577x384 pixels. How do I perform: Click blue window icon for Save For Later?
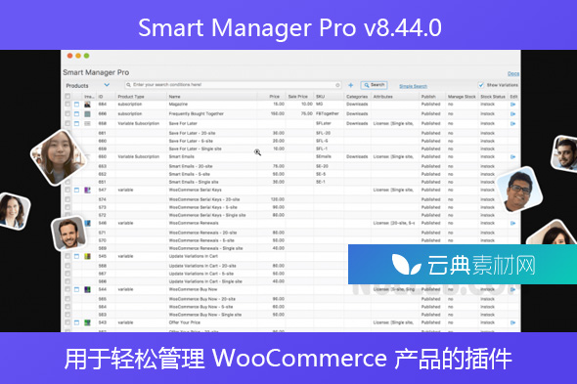click(76, 123)
